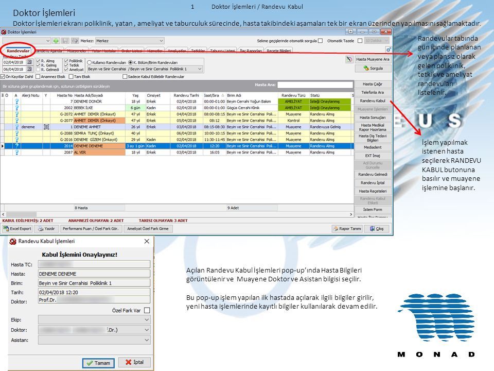494x371 pixels.
Task: Click the Doktor İşlemleri window title icon
Action: coord(4,32)
